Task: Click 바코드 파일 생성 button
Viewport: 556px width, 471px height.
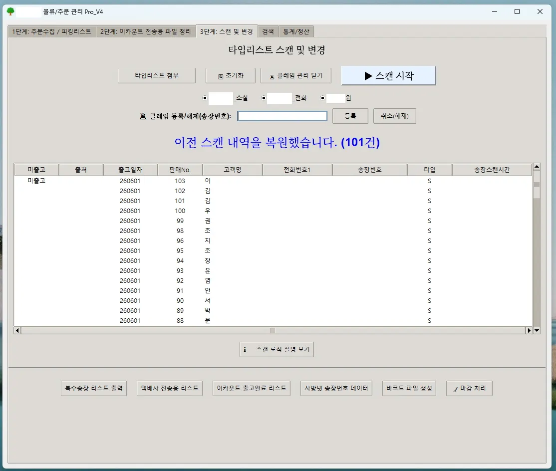Action: (409, 388)
